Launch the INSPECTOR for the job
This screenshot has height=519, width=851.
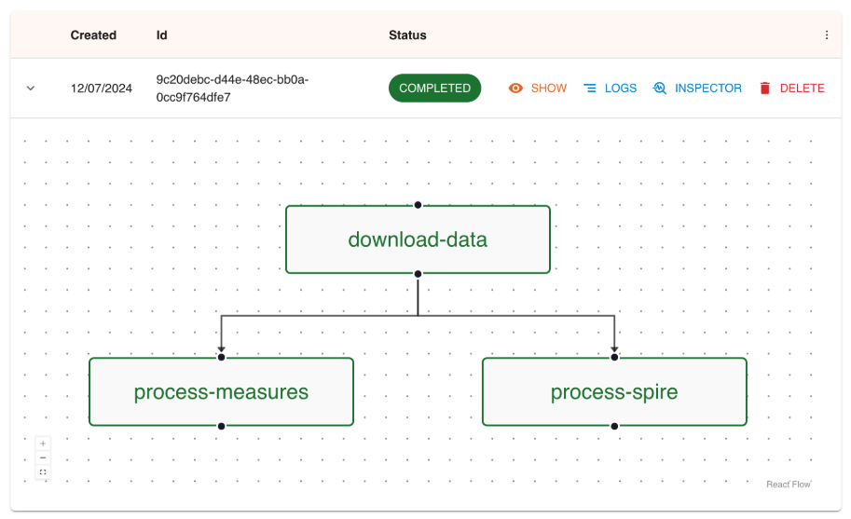[697, 89]
